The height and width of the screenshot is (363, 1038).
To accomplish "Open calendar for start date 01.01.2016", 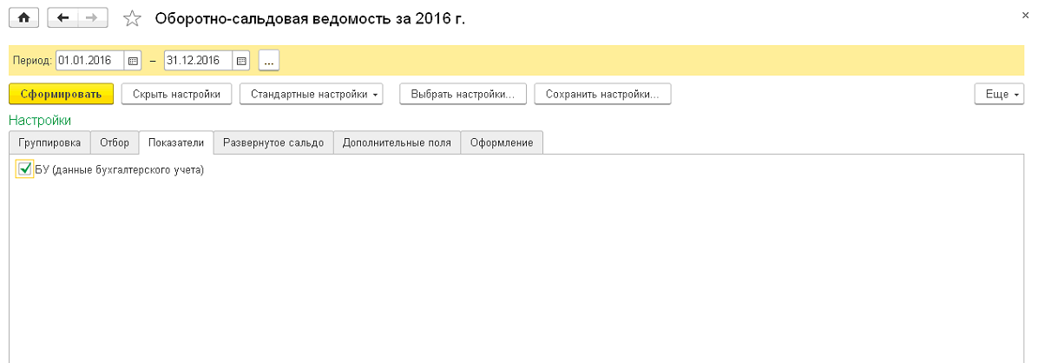I will (x=133, y=60).
